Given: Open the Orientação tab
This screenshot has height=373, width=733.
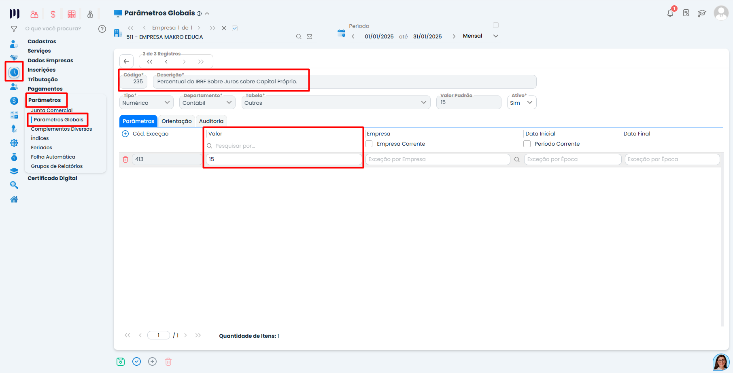Looking at the screenshot, I should point(176,121).
